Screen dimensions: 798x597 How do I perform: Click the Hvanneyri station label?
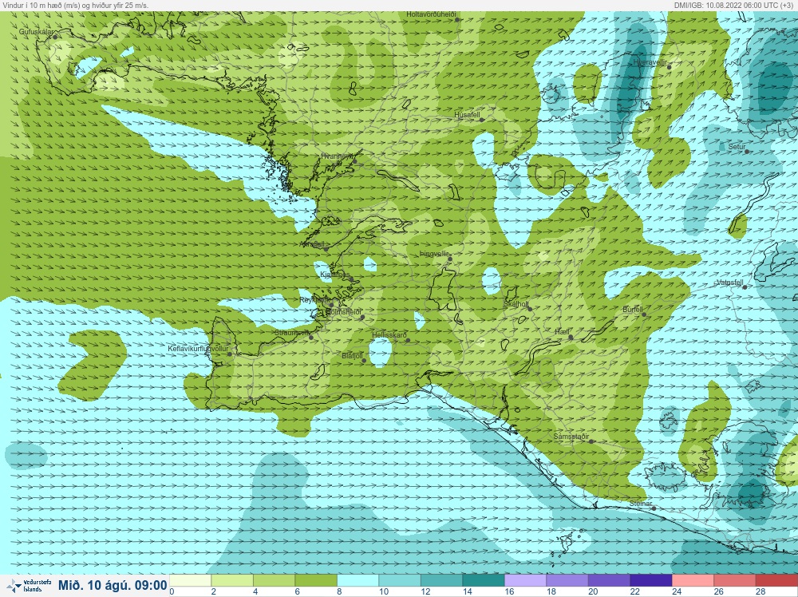pyautogui.click(x=337, y=156)
